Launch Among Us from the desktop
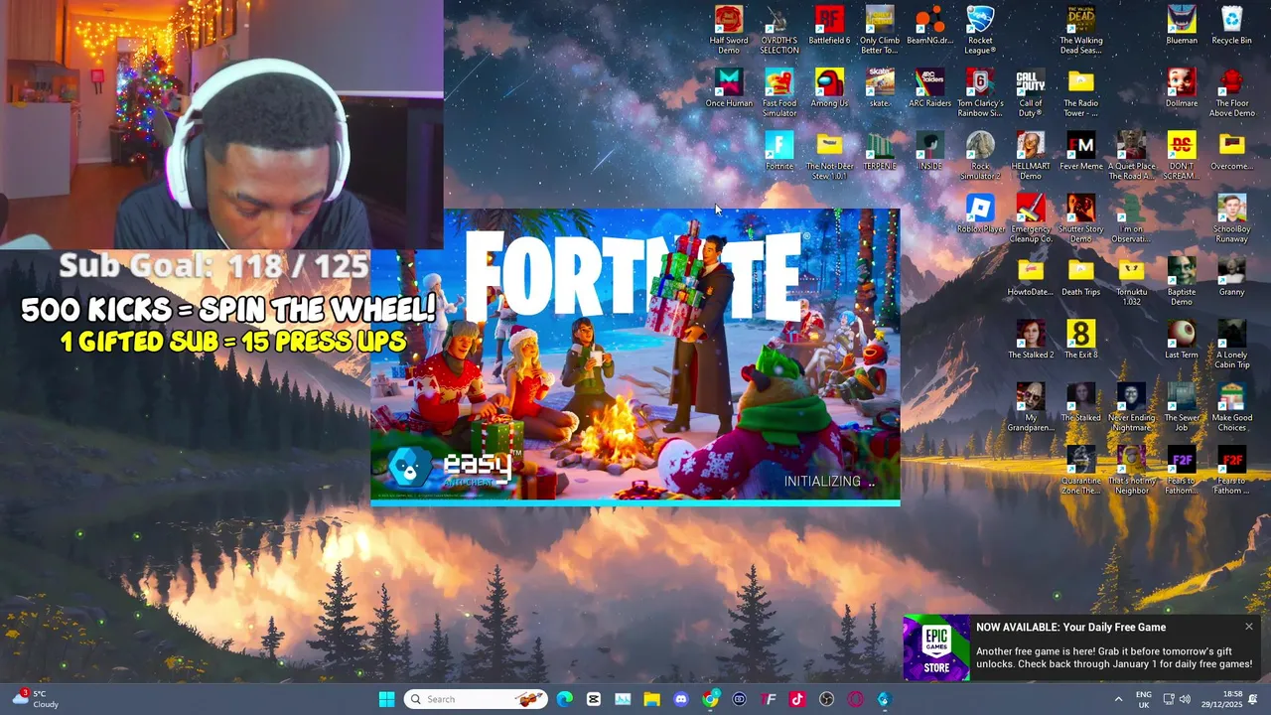Screen dimensions: 1271x715 [829, 87]
